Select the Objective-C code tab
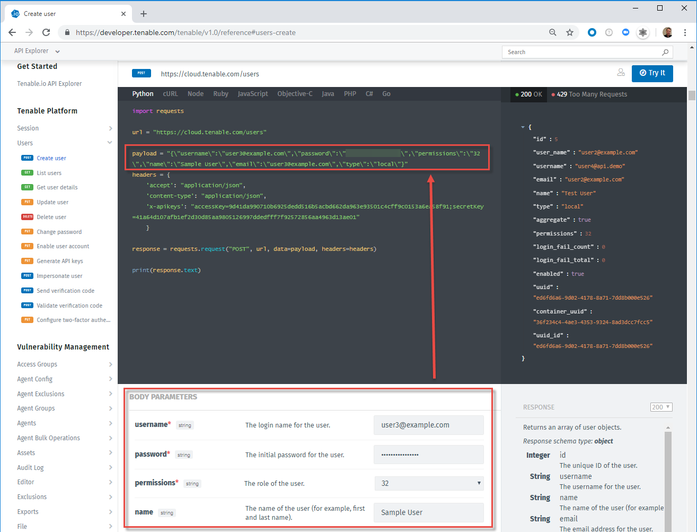The height and width of the screenshot is (532, 697). click(x=295, y=94)
